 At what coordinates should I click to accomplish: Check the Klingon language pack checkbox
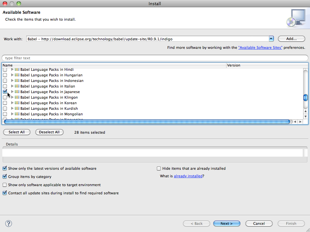(5, 97)
